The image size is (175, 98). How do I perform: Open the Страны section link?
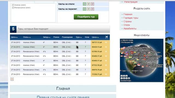coord(128,22)
